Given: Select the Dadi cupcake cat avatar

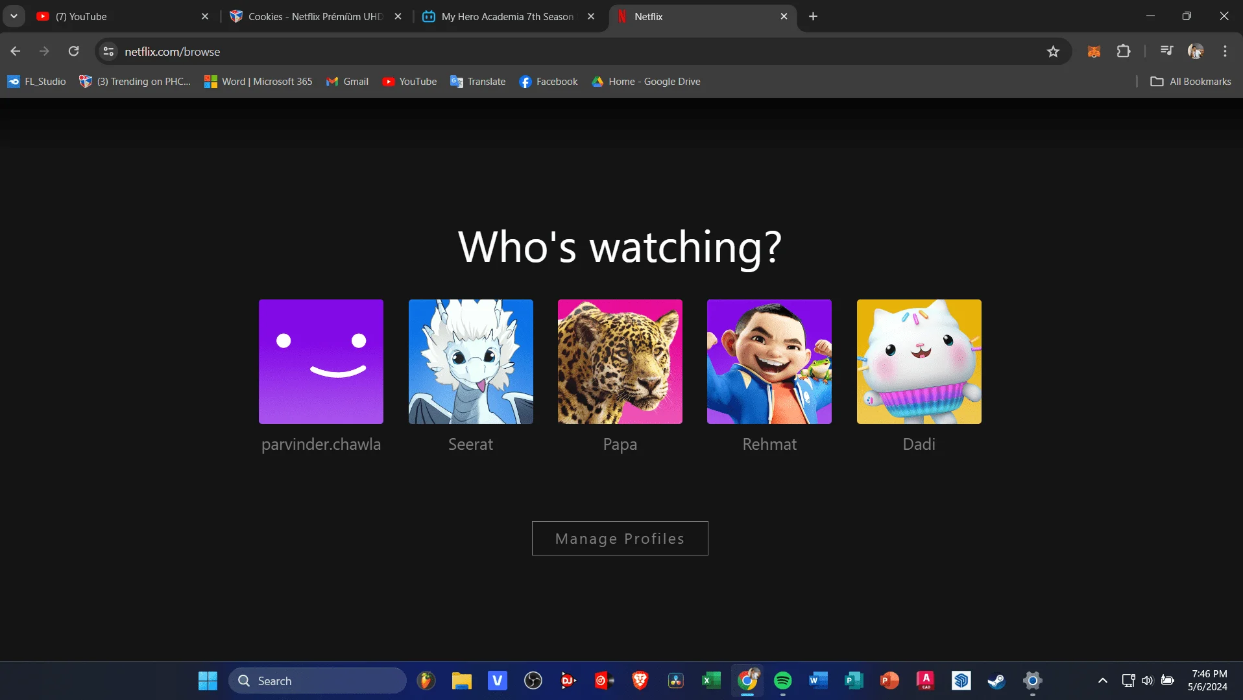Looking at the screenshot, I should (919, 362).
